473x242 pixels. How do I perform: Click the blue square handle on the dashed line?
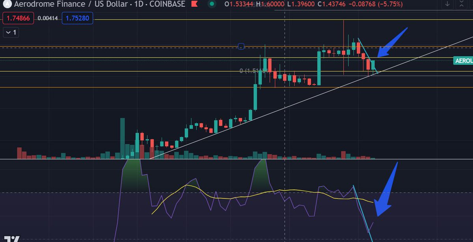pos(242,47)
